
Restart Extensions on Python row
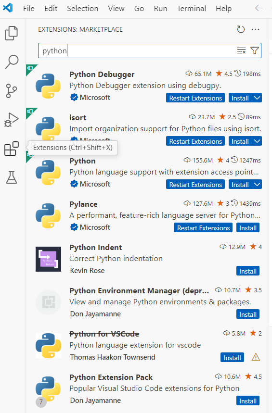195,184
